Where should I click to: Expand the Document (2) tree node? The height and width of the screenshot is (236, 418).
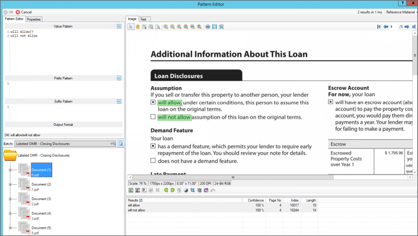point(10,184)
